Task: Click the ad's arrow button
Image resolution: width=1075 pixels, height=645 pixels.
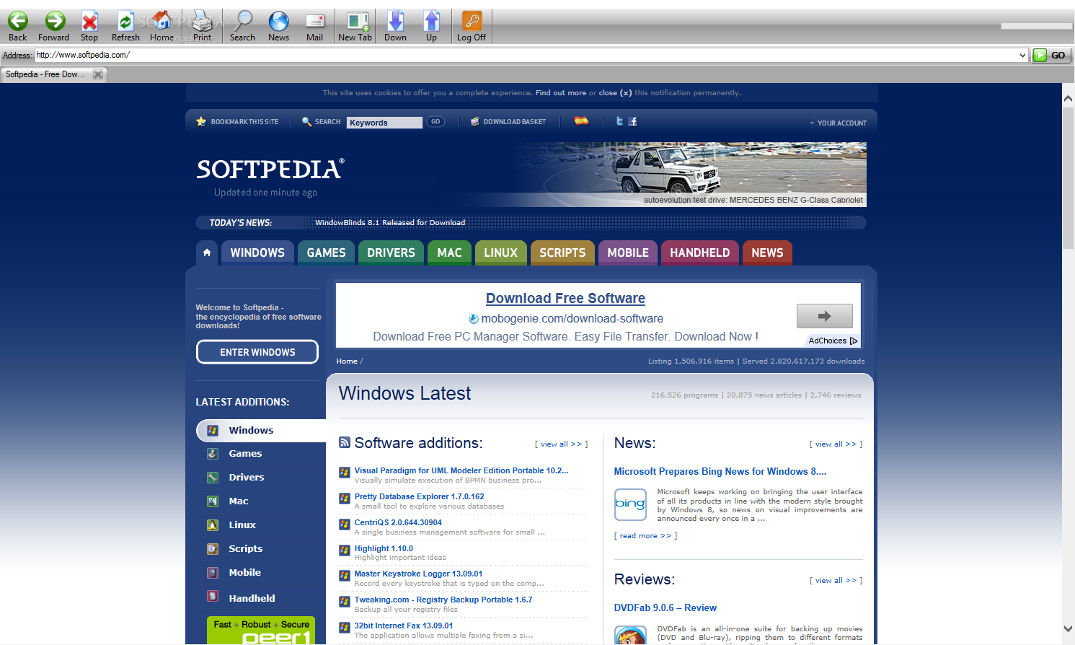Action: (x=824, y=316)
